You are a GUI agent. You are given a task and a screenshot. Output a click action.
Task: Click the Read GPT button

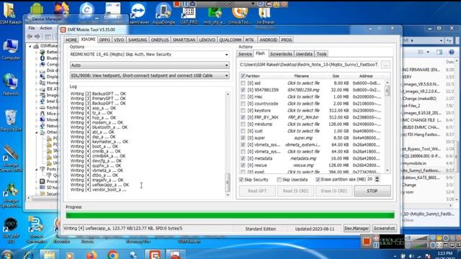point(257,191)
